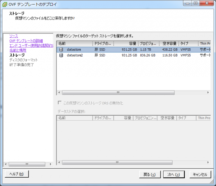Click the datastore2 row database icon

pos(61,55)
